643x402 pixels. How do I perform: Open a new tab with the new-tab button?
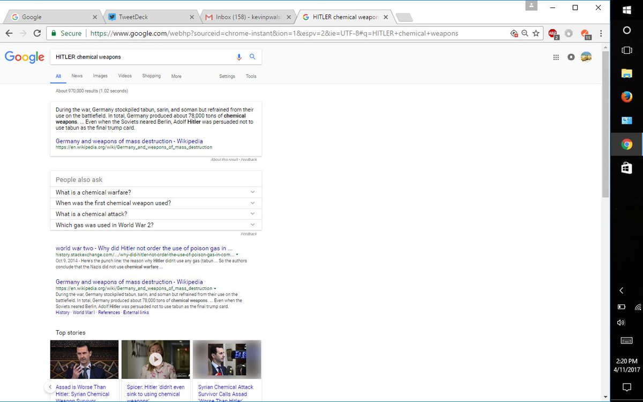[404, 18]
